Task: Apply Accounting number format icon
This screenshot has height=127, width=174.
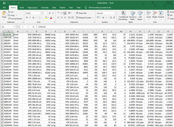Action: click(x=98, y=18)
